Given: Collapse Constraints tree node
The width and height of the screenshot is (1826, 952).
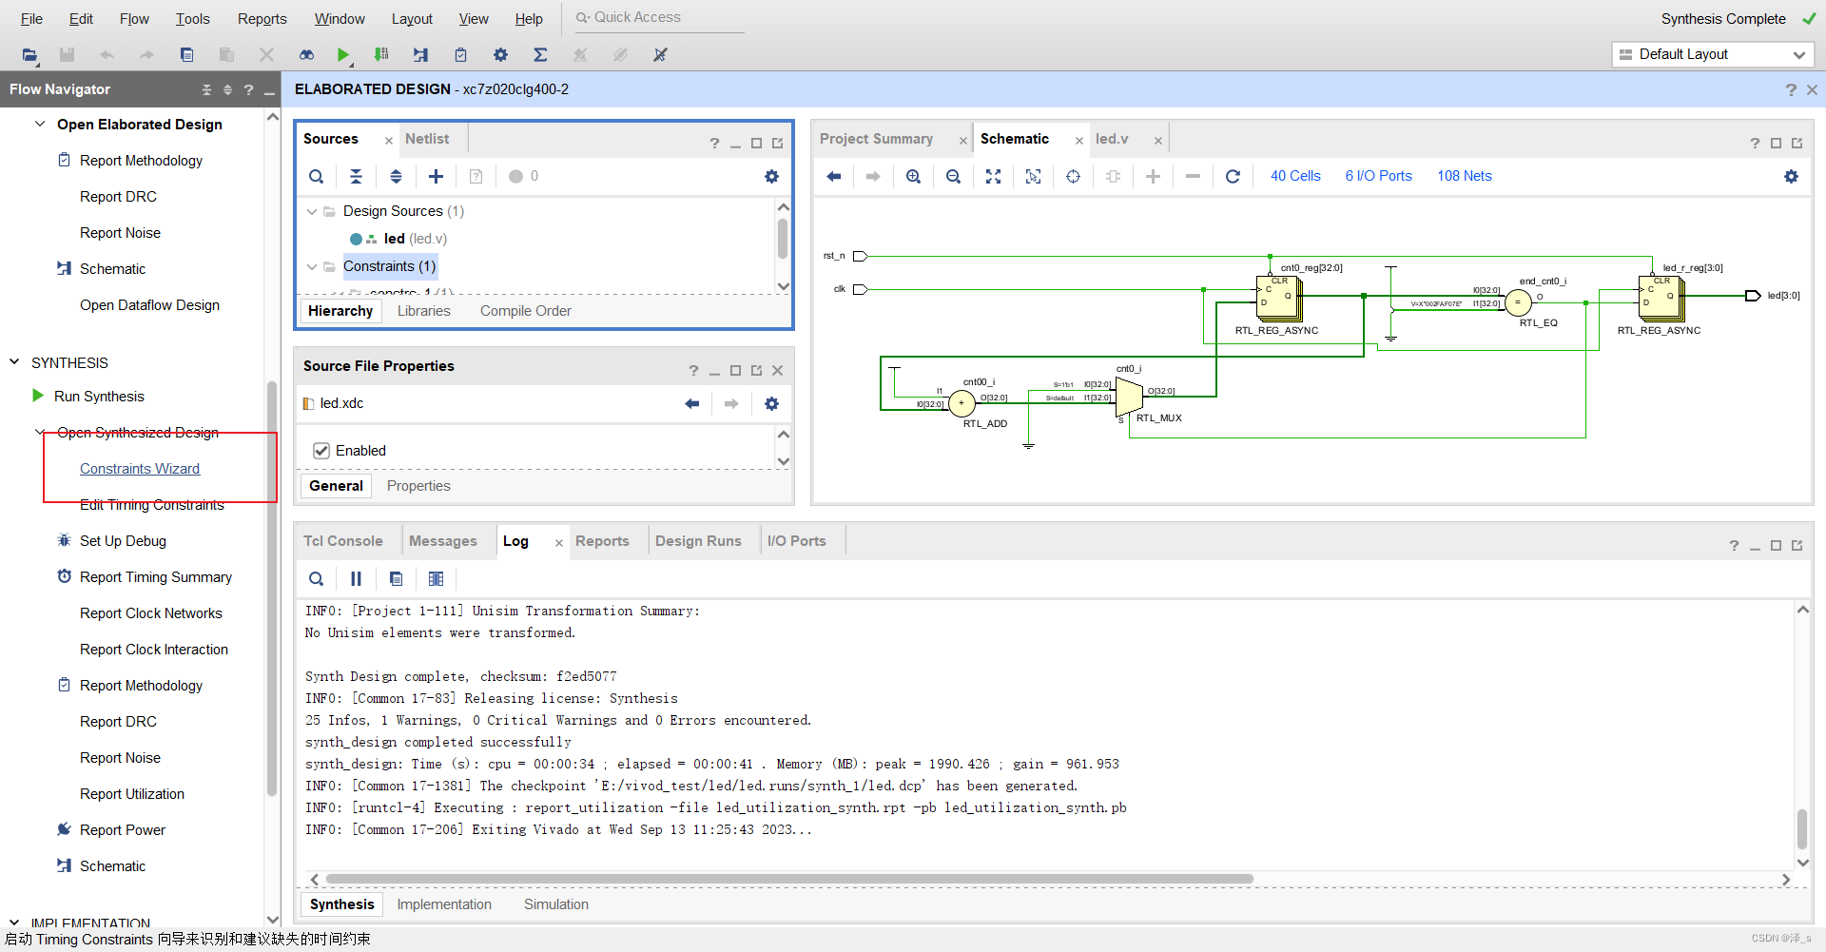Looking at the screenshot, I should pyautogui.click(x=311, y=266).
